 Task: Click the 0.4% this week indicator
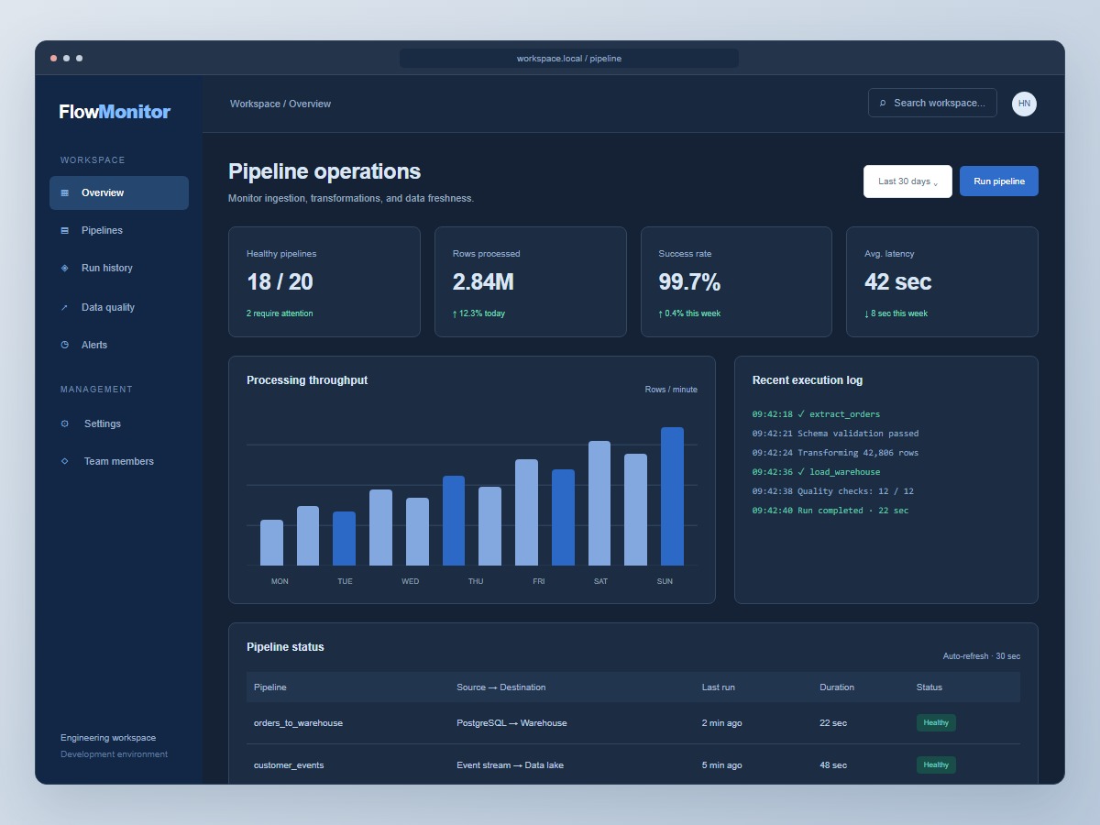pos(689,313)
